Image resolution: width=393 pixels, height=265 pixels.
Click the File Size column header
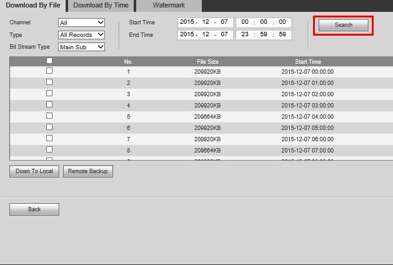click(x=207, y=62)
